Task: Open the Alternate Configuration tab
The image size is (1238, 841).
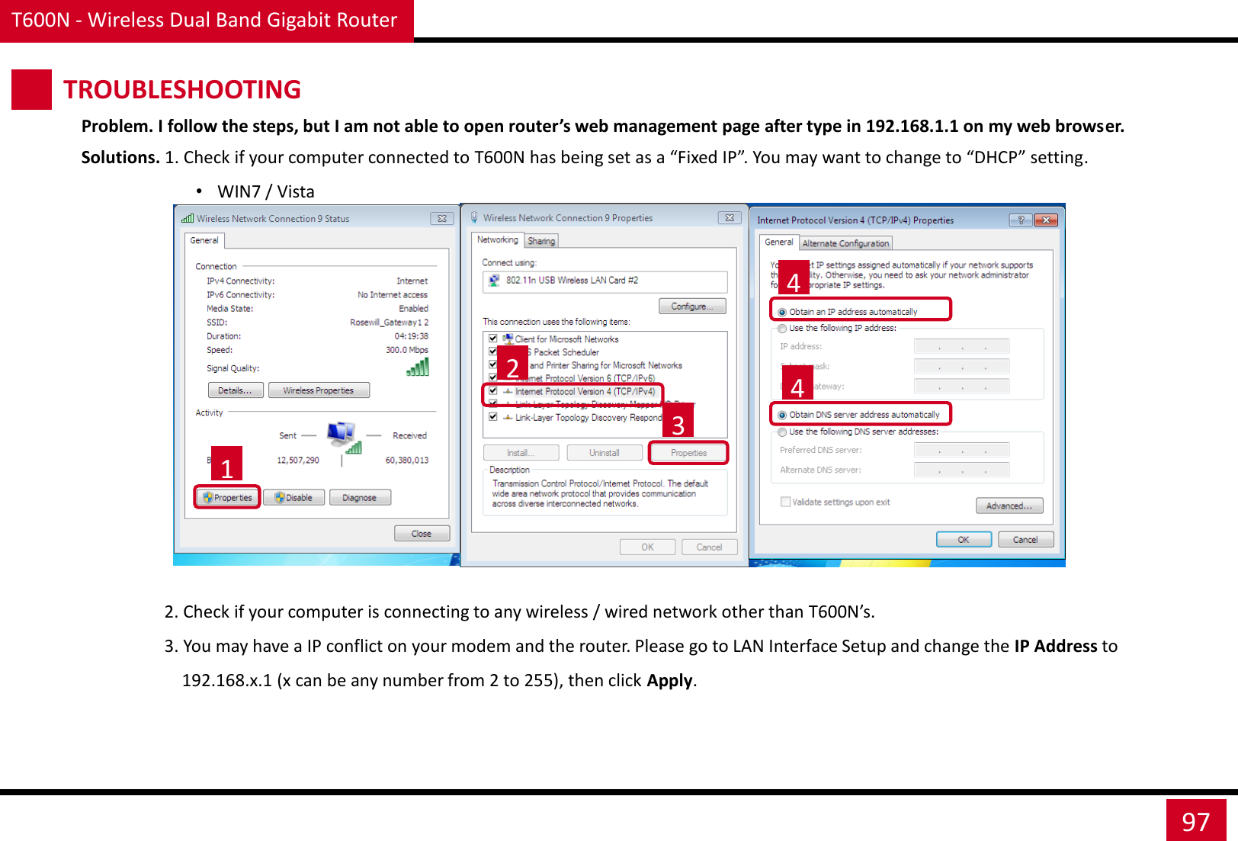Action: click(845, 243)
